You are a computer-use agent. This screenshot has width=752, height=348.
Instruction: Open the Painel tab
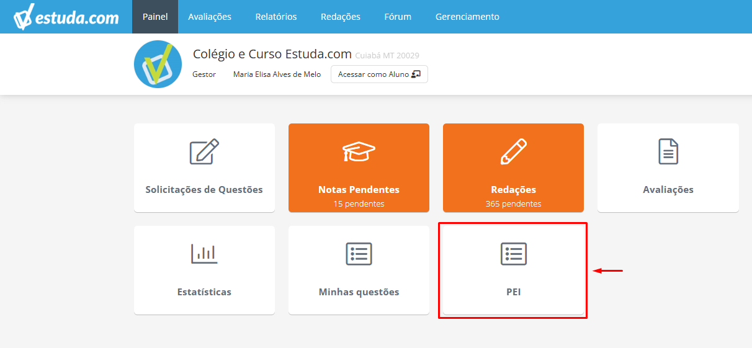155,17
